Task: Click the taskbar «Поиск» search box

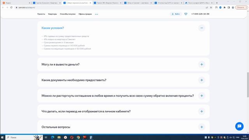Action: (x=24, y=137)
